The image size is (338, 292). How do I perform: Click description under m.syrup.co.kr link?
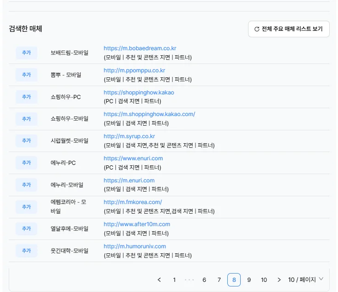(159, 146)
